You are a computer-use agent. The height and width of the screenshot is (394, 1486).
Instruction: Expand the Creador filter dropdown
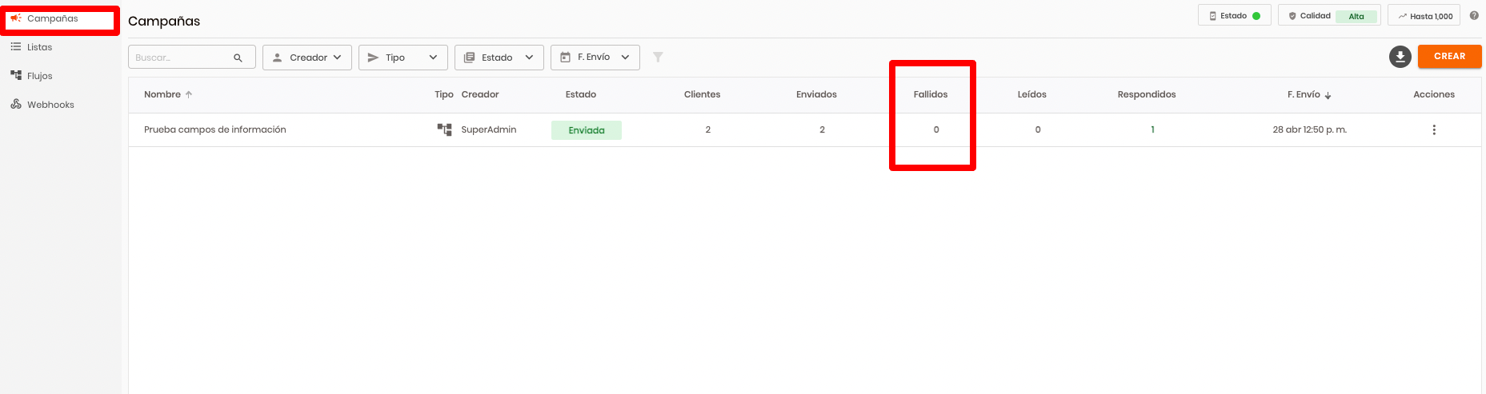(307, 58)
